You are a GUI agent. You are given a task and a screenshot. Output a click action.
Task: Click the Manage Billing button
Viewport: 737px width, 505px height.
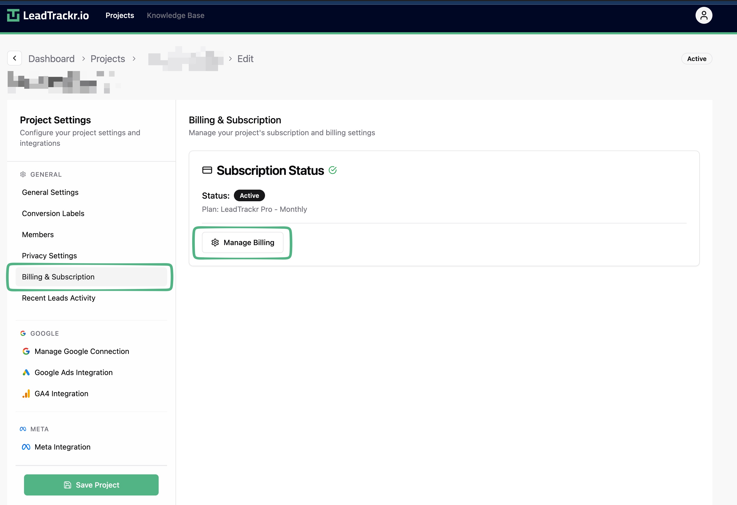[x=243, y=242]
